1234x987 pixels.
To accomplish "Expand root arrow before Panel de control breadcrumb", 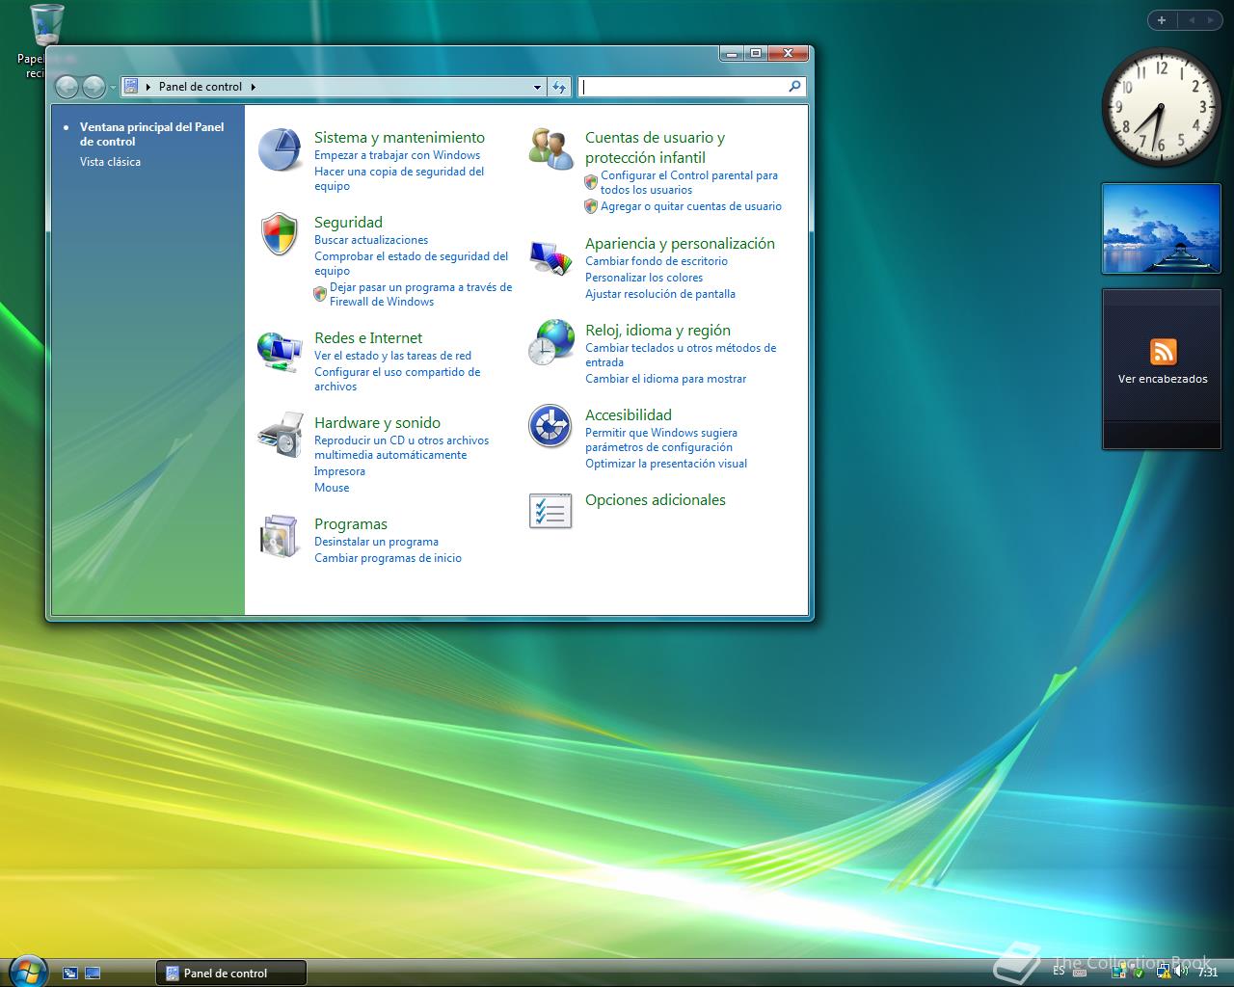I will 148,87.
